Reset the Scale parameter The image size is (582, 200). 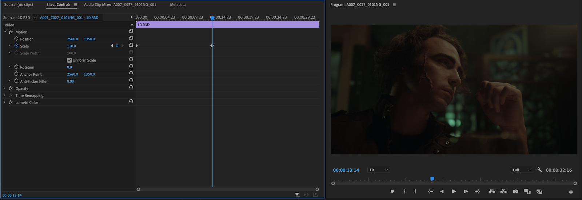[x=131, y=45]
